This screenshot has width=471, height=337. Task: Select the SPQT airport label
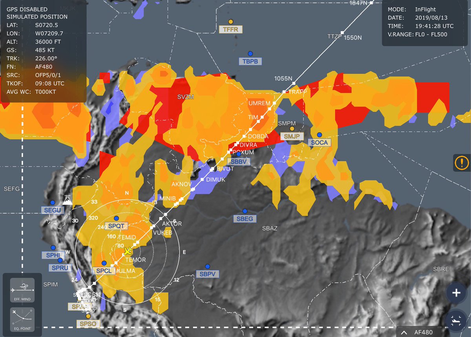[116, 226]
